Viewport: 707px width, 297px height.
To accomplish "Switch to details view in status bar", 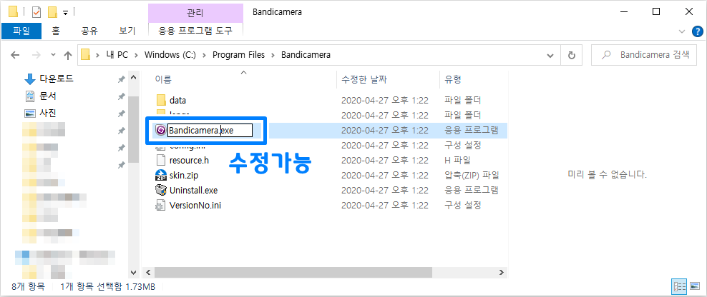I will click(x=678, y=287).
